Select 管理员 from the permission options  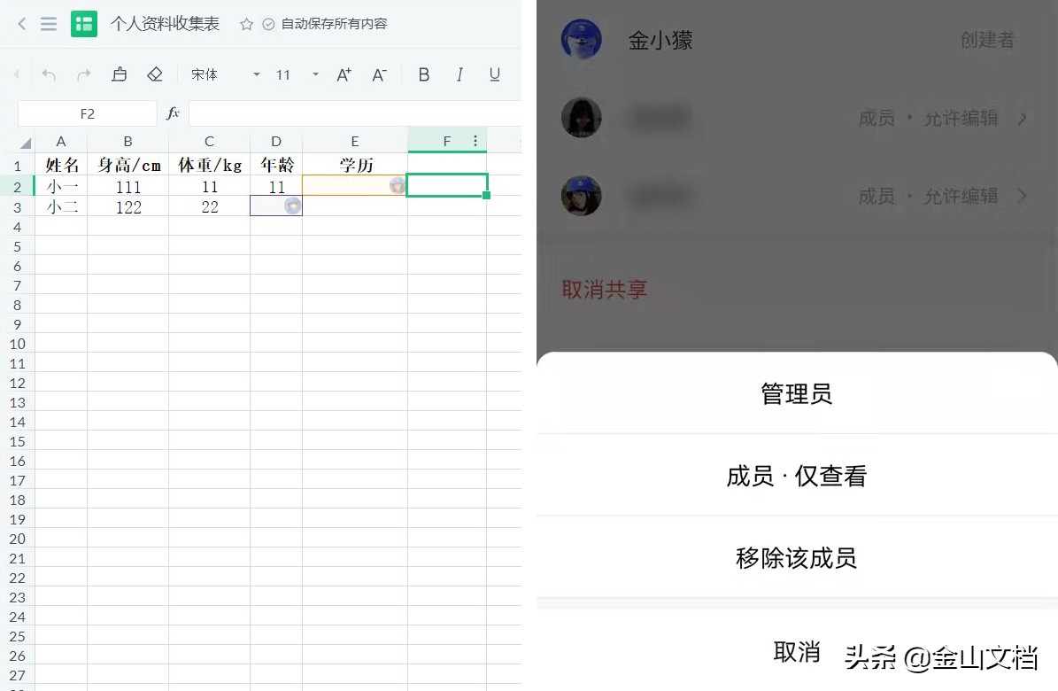pos(795,392)
